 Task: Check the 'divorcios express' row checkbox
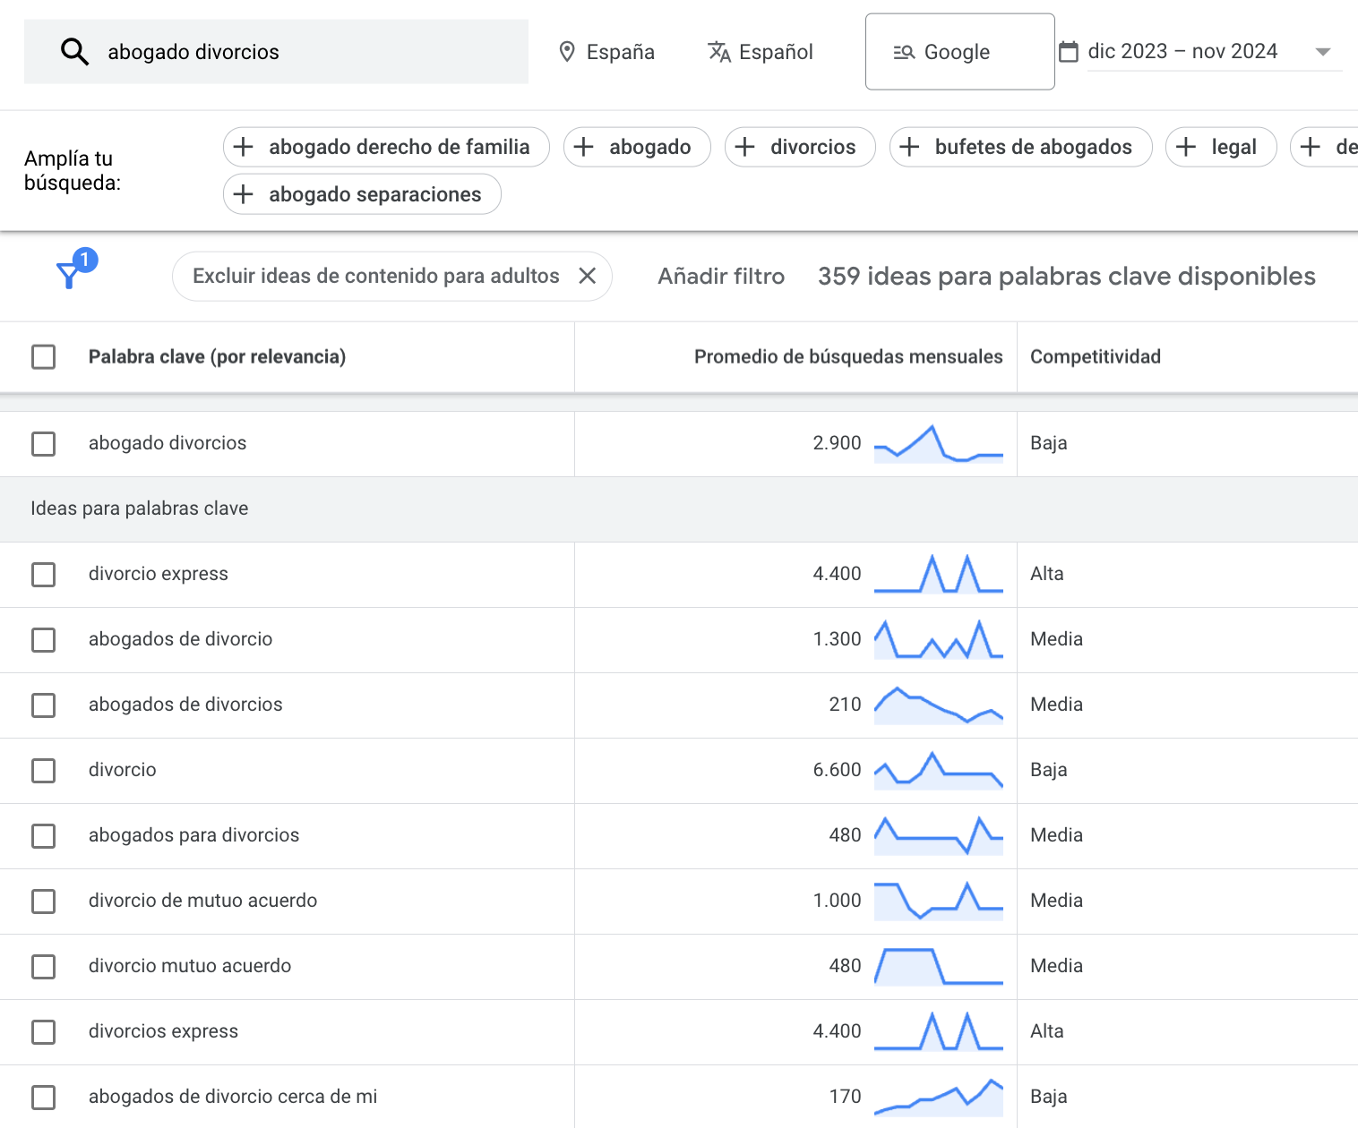(x=43, y=1032)
